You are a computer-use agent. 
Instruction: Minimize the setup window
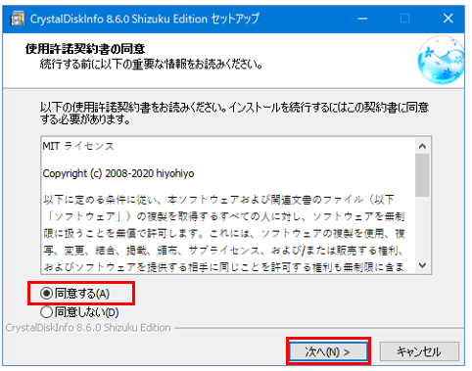(x=362, y=19)
